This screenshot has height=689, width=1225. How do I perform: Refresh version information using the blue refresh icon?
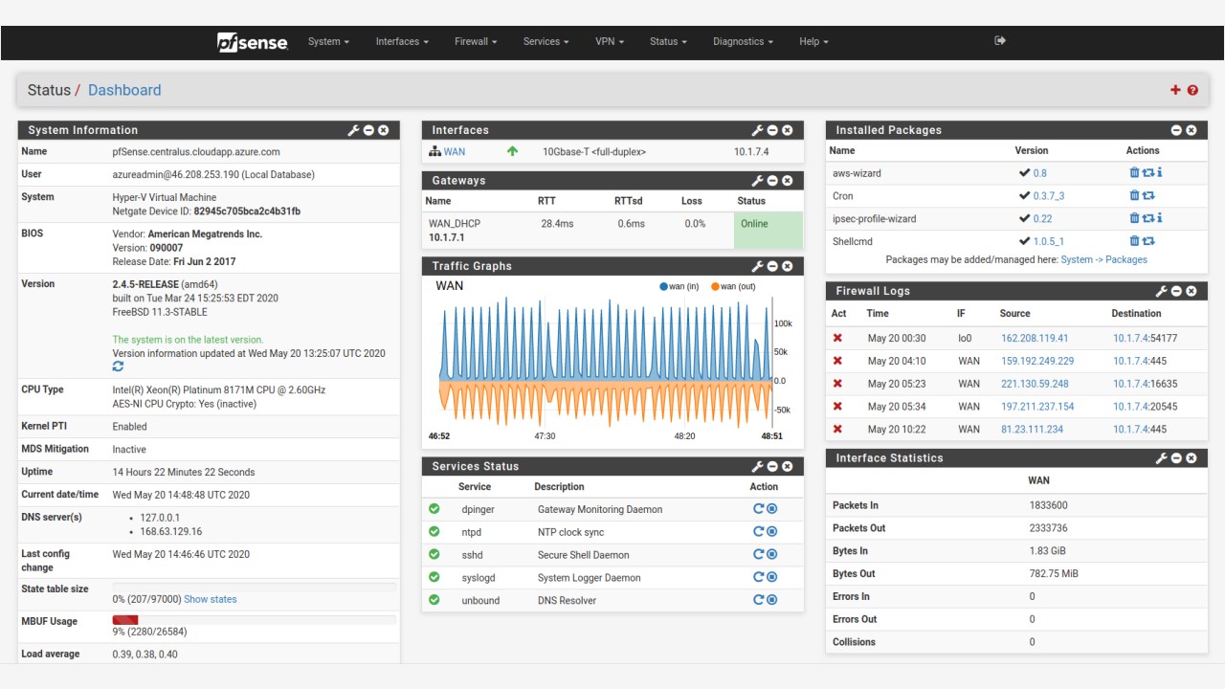pyautogui.click(x=118, y=367)
